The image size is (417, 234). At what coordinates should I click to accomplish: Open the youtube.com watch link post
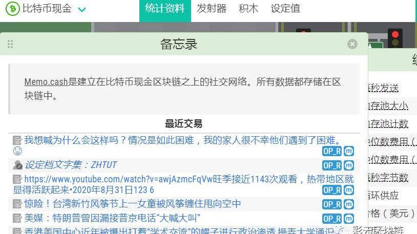pyautogui.click(x=189, y=184)
